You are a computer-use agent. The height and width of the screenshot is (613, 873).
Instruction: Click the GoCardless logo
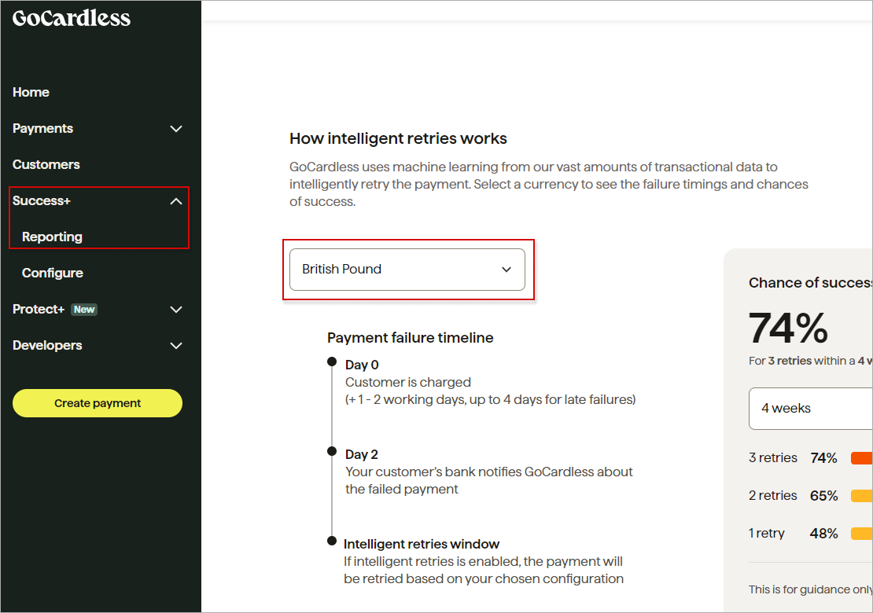pos(72,19)
